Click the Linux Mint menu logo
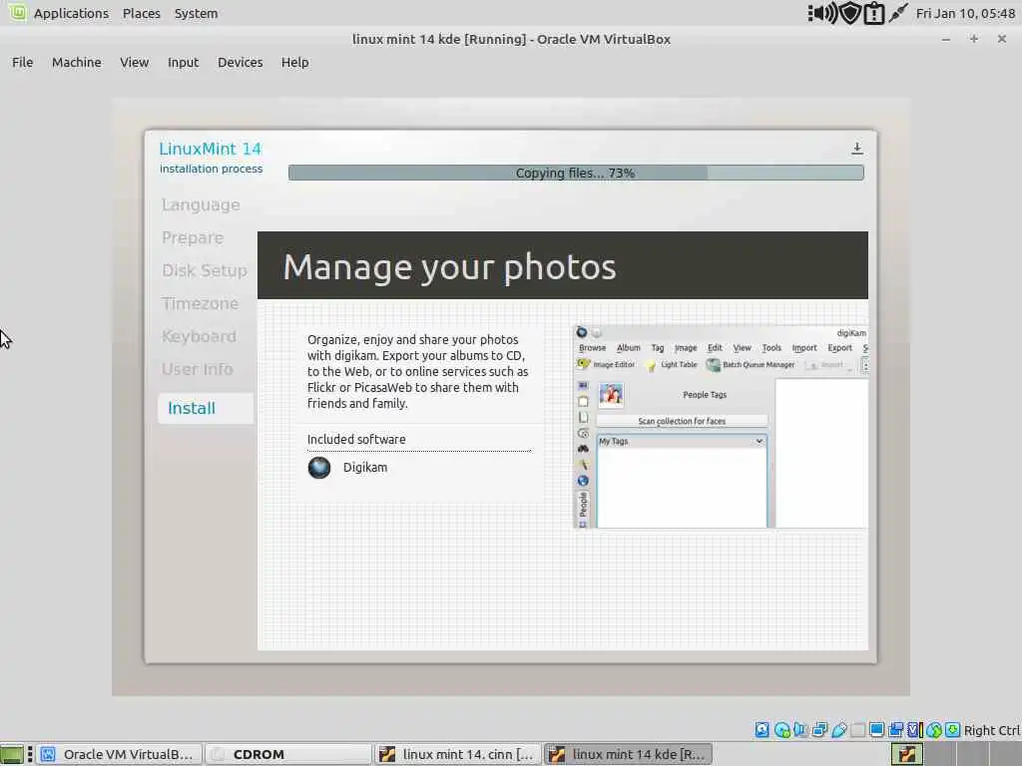Screen dimensions: 1022x766 pyautogui.click(x=17, y=12)
